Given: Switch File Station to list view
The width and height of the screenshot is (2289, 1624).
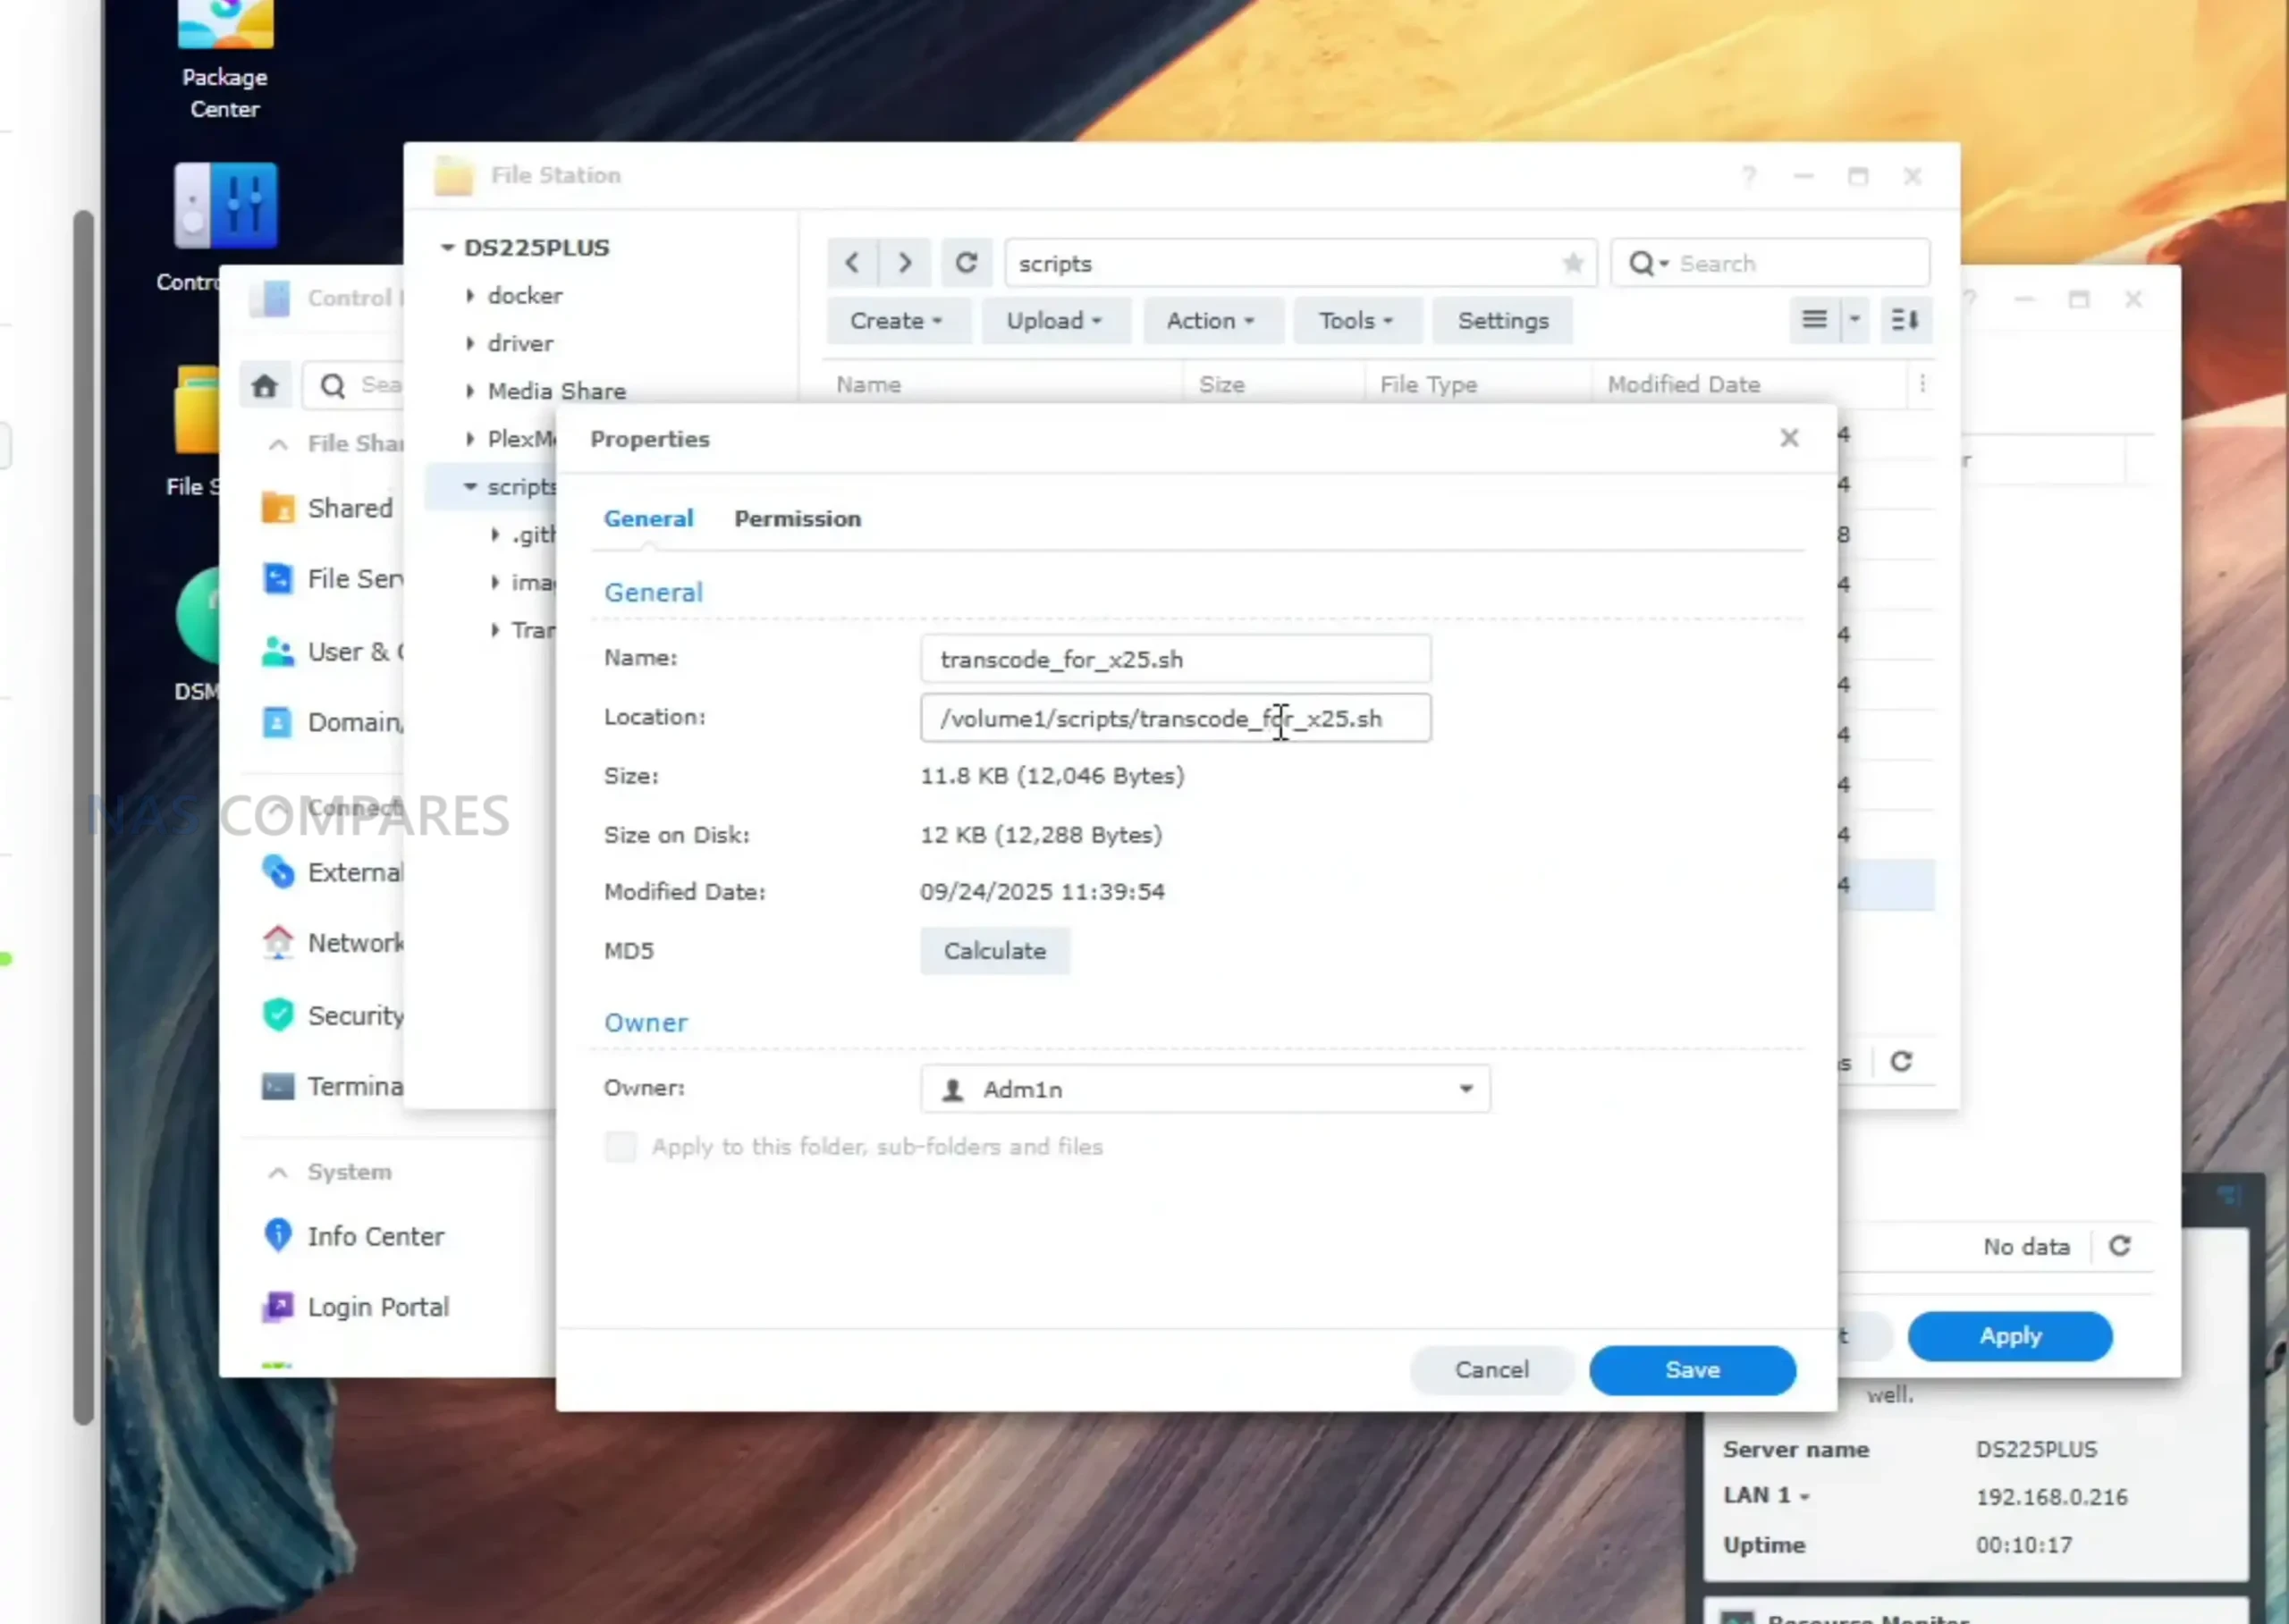Looking at the screenshot, I should tap(1814, 320).
